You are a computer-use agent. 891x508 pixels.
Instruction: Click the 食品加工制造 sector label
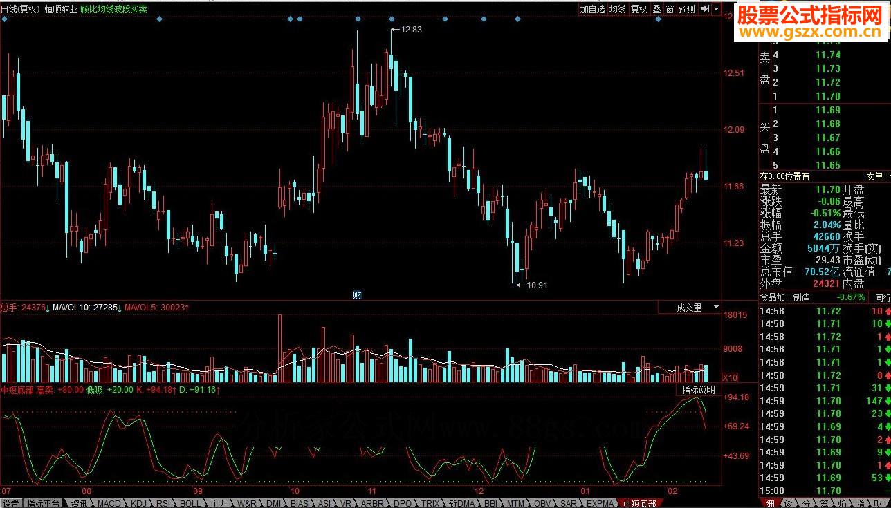784,297
